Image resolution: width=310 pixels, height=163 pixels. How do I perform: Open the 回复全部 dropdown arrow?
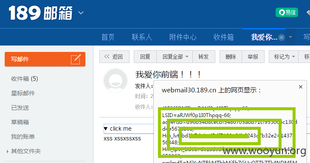click(187, 57)
